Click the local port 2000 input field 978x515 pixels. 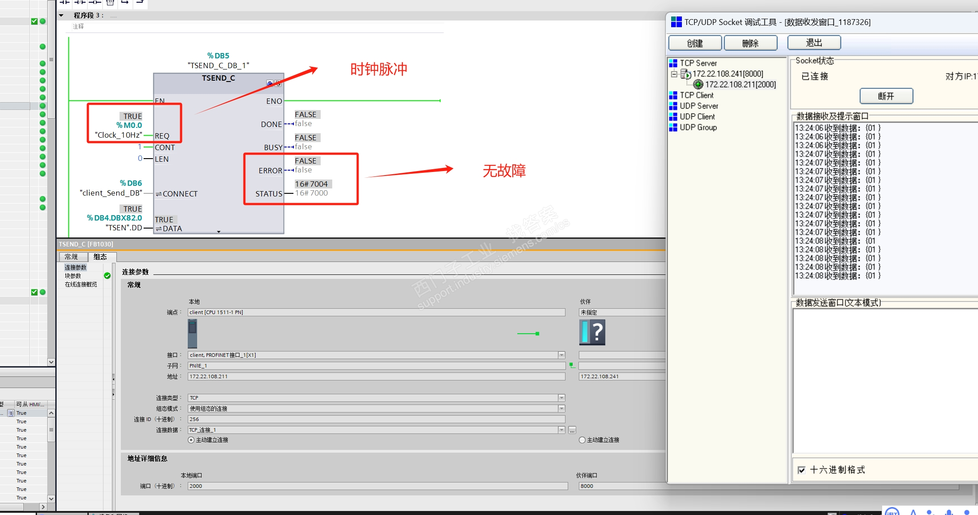[377, 486]
